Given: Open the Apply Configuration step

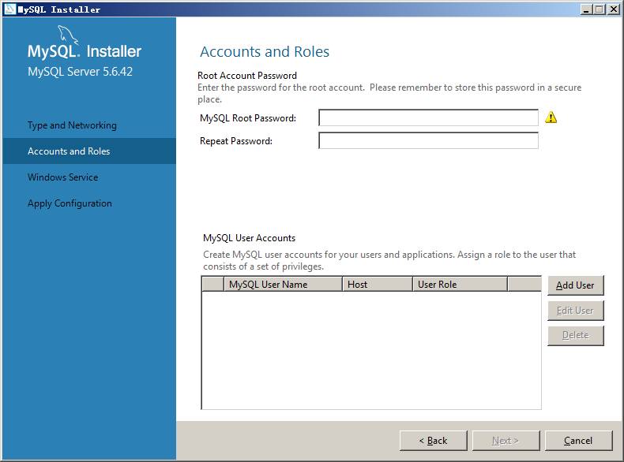Looking at the screenshot, I should tap(70, 203).
